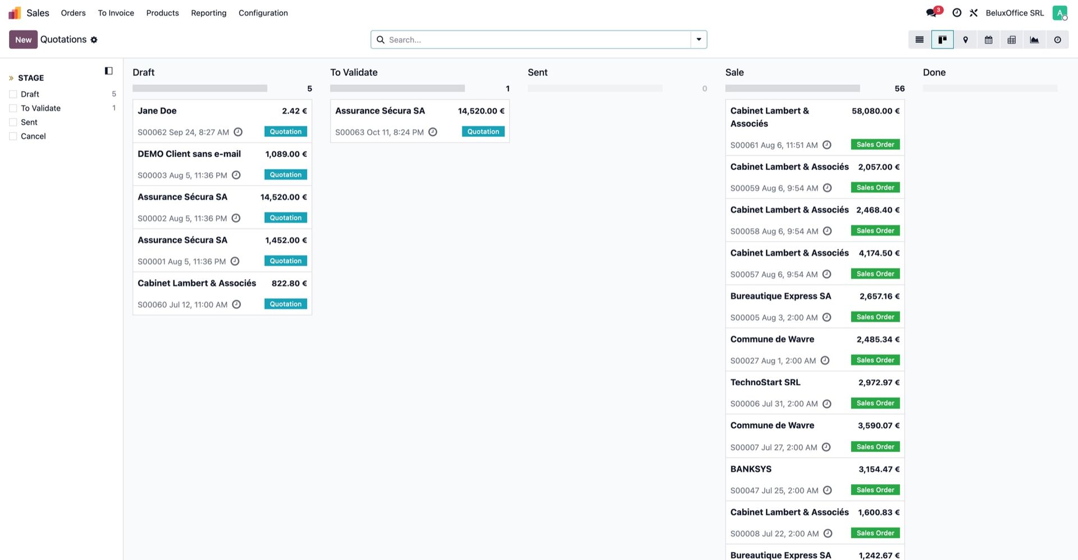This screenshot has width=1078, height=560.
Task: Open activity clock on order S00061
Action: point(827,145)
